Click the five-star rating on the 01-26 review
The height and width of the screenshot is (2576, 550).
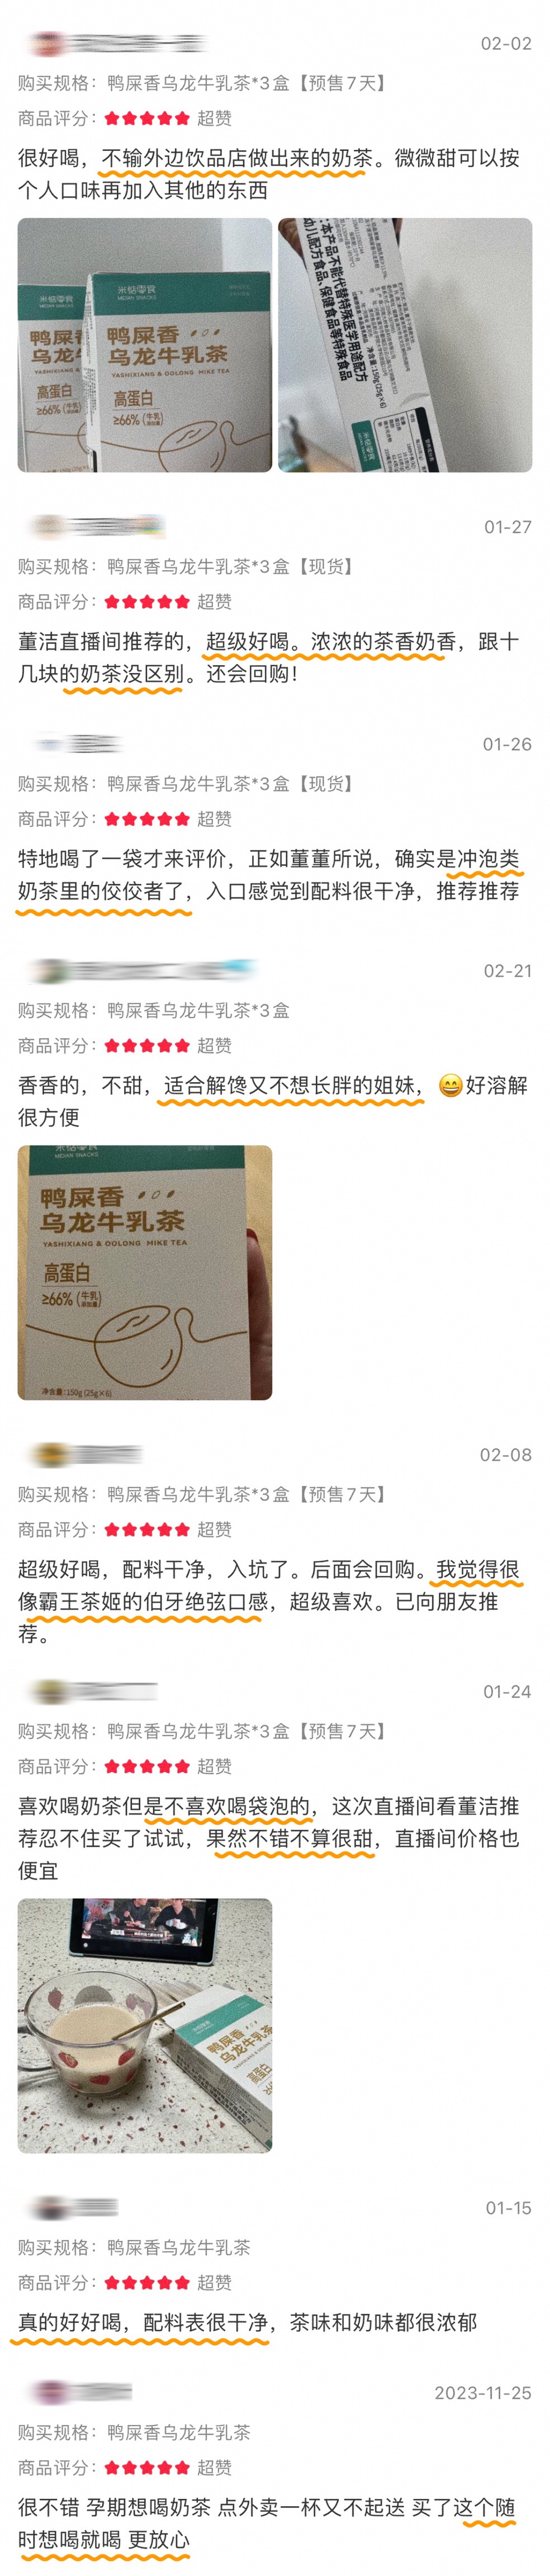click(x=147, y=819)
